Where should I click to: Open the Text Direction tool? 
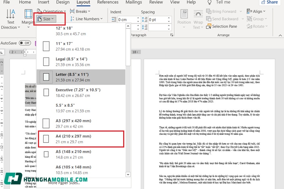11,20
